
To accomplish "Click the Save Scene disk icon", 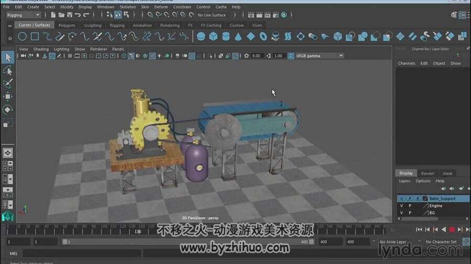I will coord(70,15).
